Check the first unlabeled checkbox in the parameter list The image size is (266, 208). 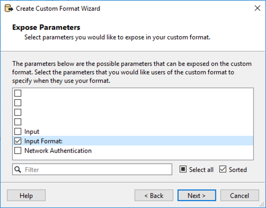click(x=18, y=93)
